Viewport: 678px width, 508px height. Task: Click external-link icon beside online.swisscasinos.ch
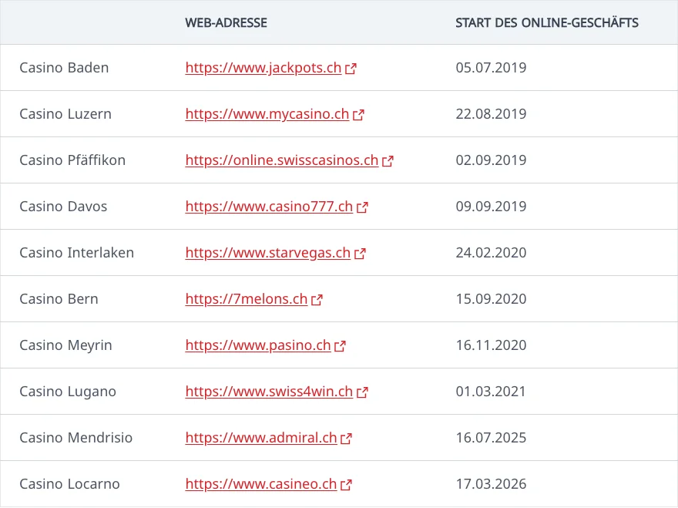point(388,161)
